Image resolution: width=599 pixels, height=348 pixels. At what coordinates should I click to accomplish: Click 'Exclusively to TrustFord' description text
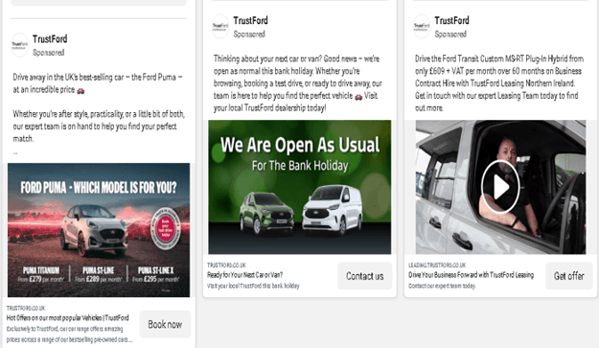tap(70, 335)
